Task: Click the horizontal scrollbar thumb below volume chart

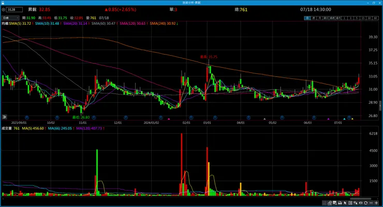Action: (x=361, y=199)
